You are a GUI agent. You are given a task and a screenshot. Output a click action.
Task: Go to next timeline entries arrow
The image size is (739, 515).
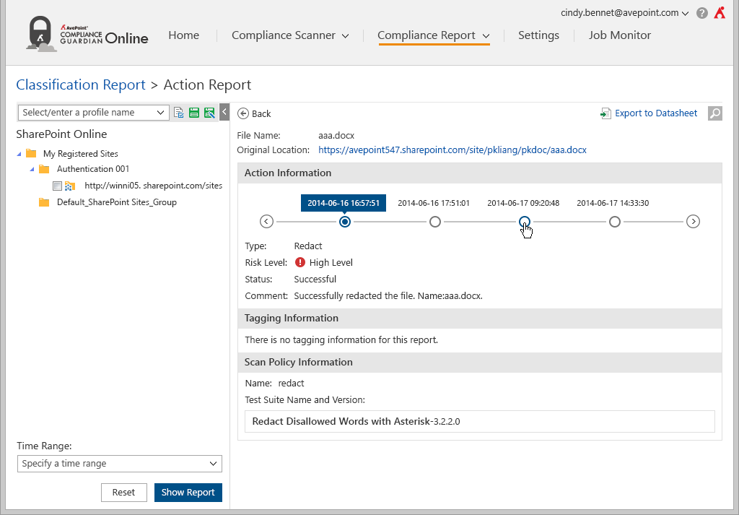(x=693, y=222)
